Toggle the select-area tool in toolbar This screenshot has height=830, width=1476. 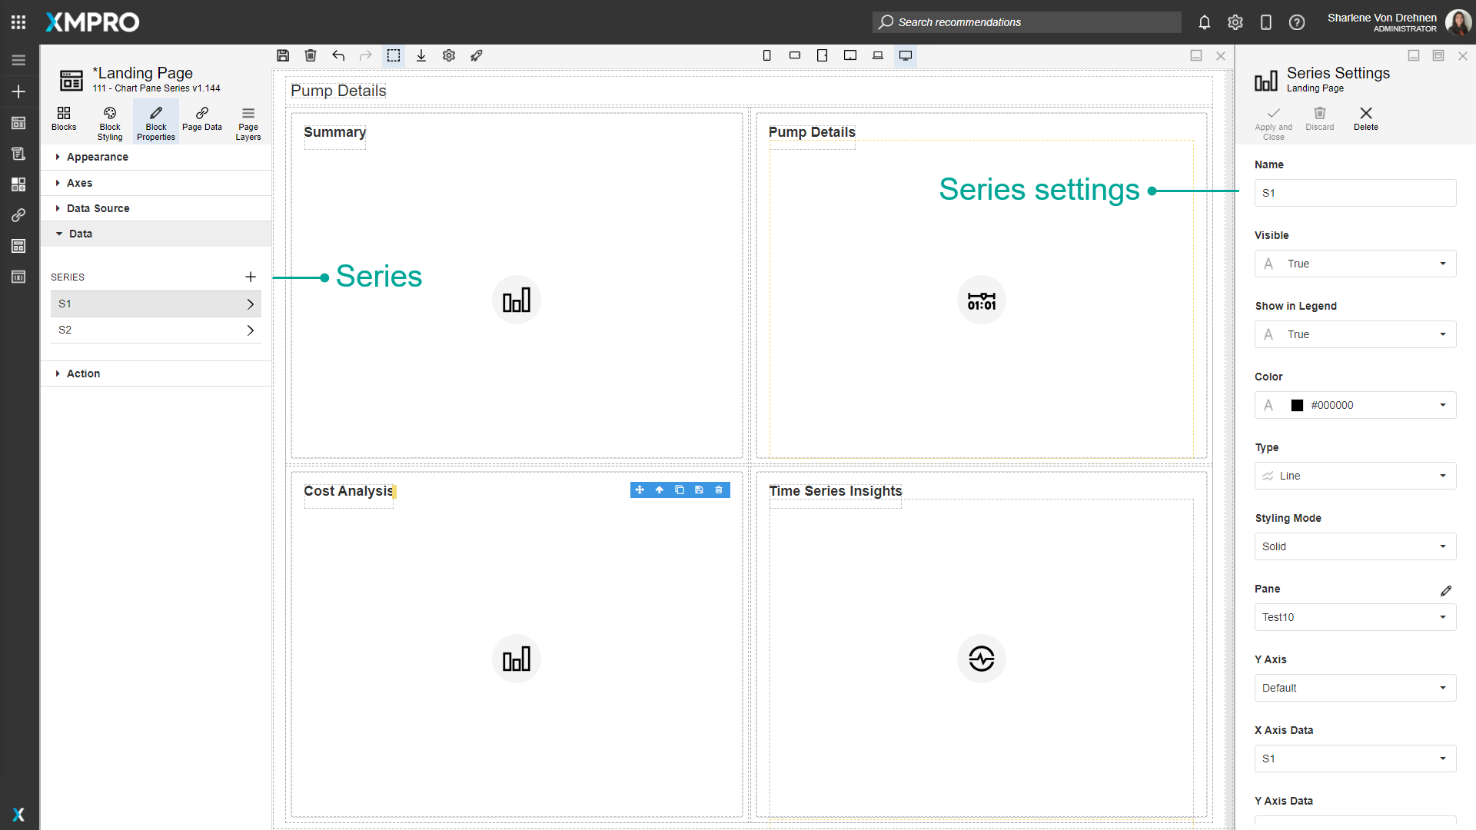point(394,55)
